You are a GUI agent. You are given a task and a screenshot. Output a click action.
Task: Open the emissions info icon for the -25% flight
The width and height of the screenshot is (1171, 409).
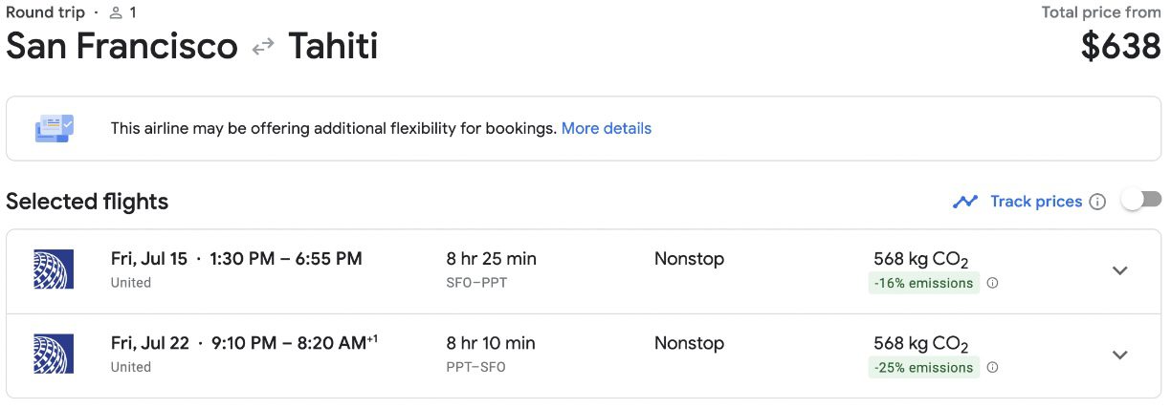pyautogui.click(x=992, y=367)
